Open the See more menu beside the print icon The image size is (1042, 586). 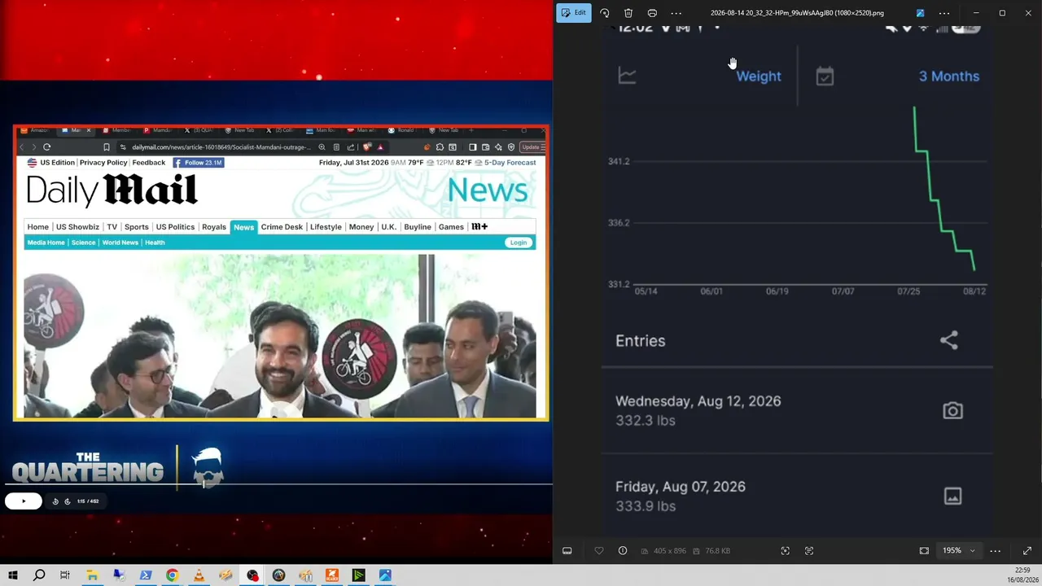tap(676, 13)
